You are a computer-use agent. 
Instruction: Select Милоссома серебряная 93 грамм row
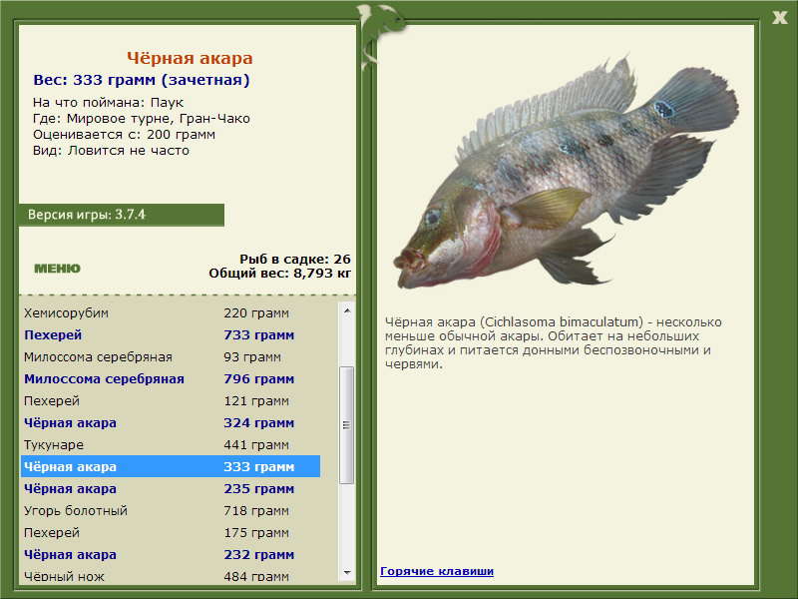pos(171,357)
